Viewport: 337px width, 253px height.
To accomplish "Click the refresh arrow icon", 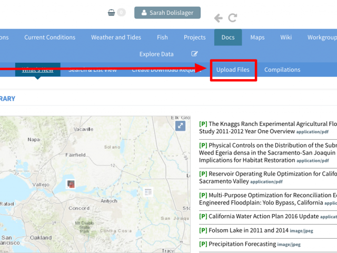I will 232,18.
